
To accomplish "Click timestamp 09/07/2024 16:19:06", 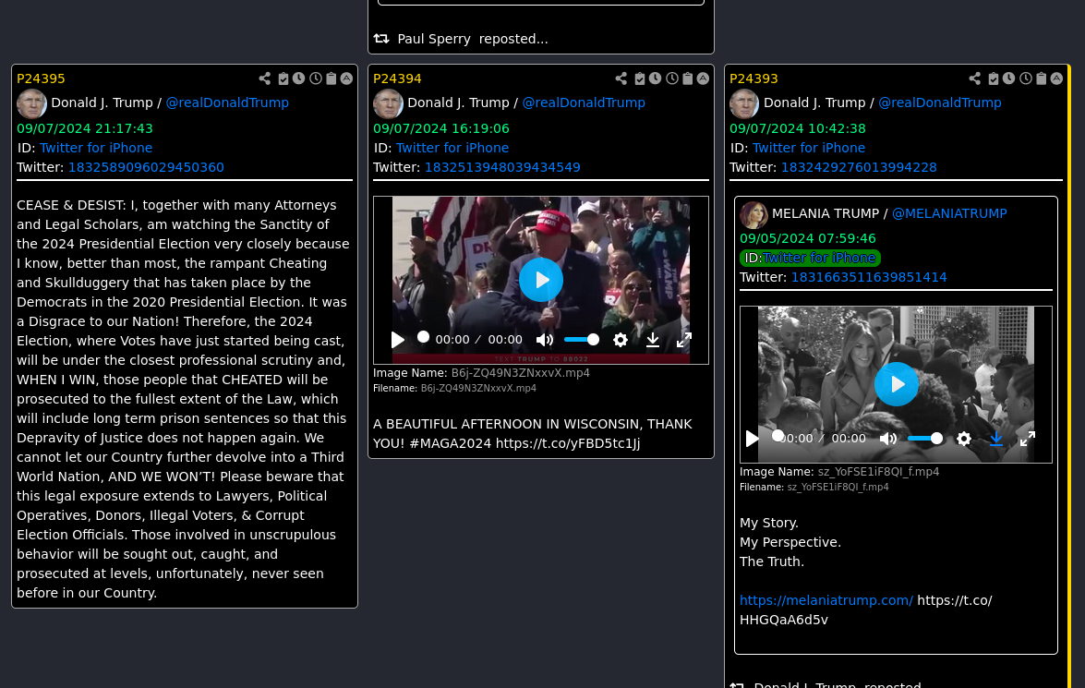I will (x=441, y=128).
